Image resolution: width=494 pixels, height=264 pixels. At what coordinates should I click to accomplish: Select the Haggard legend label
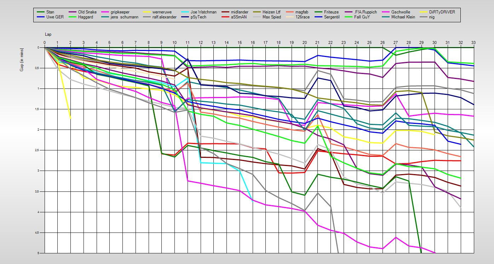pos(86,17)
